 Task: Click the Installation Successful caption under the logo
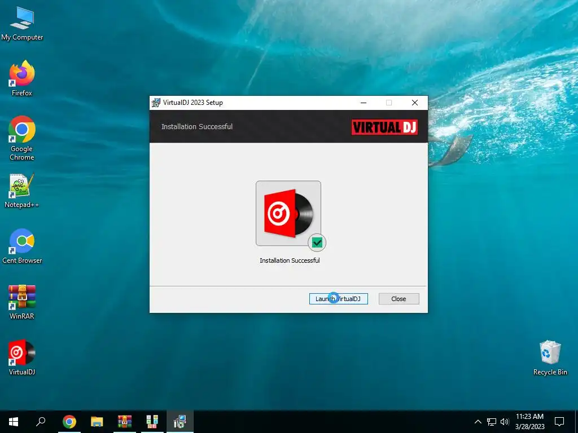point(290,260)
